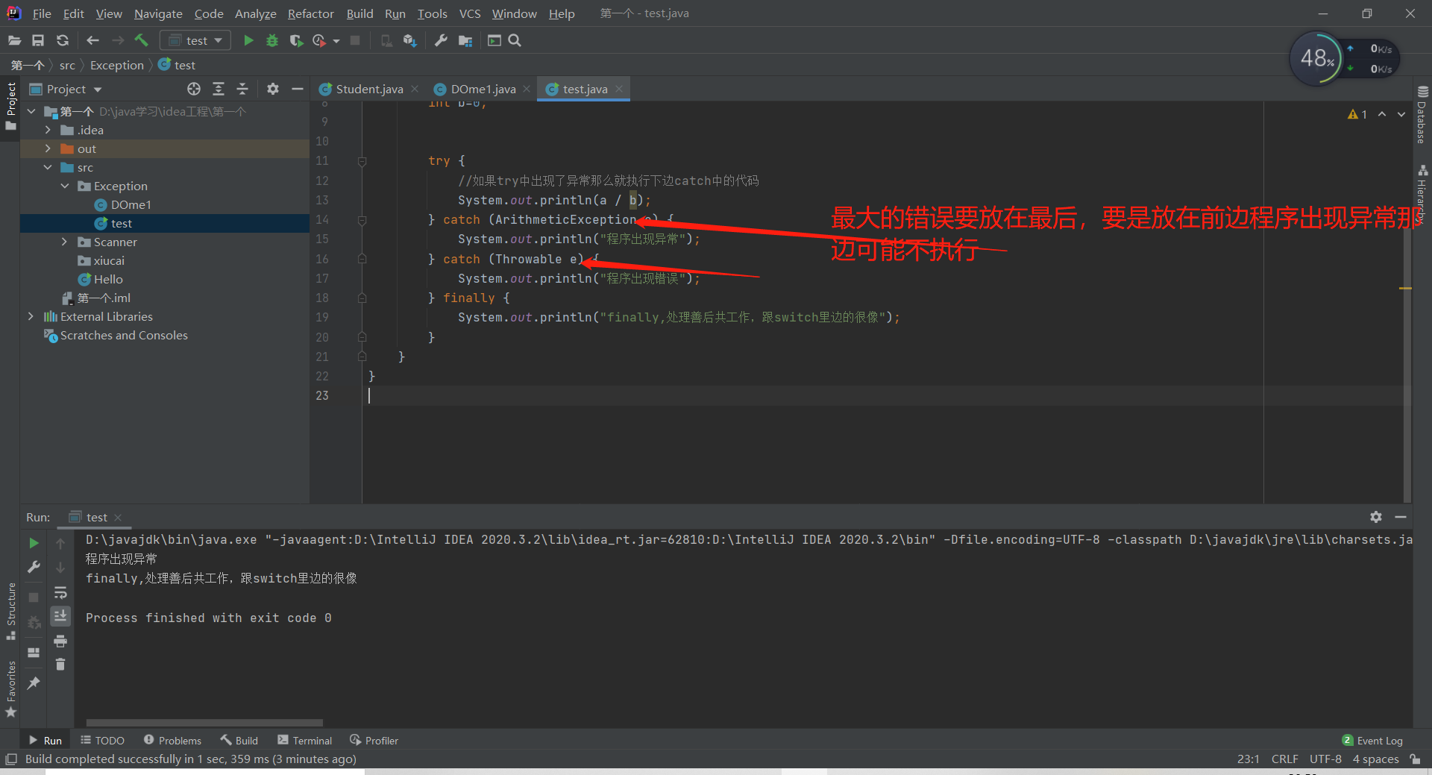Click the Synchronize reload icon
Image resolution: width=1432 pixels, height=775 pixels.
(x=63, y=40)
